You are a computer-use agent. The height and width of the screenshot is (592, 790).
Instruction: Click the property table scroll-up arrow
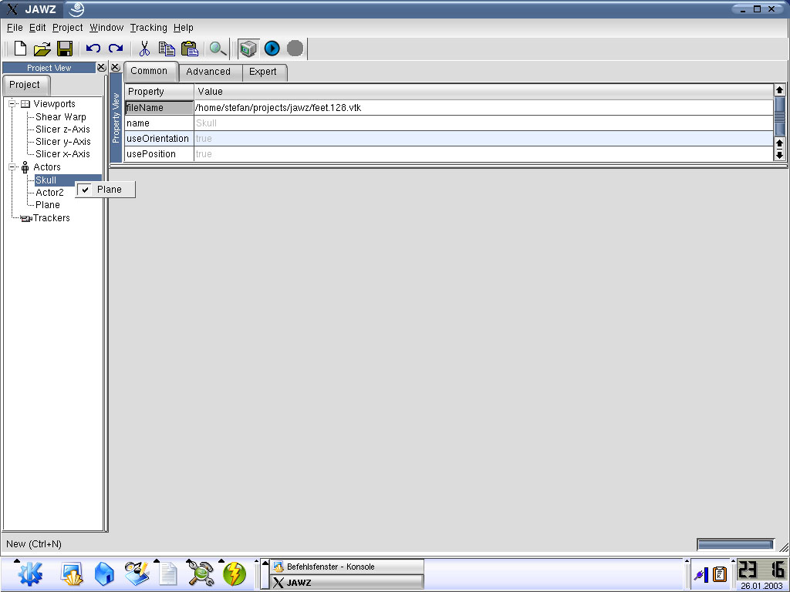[779, 90]
